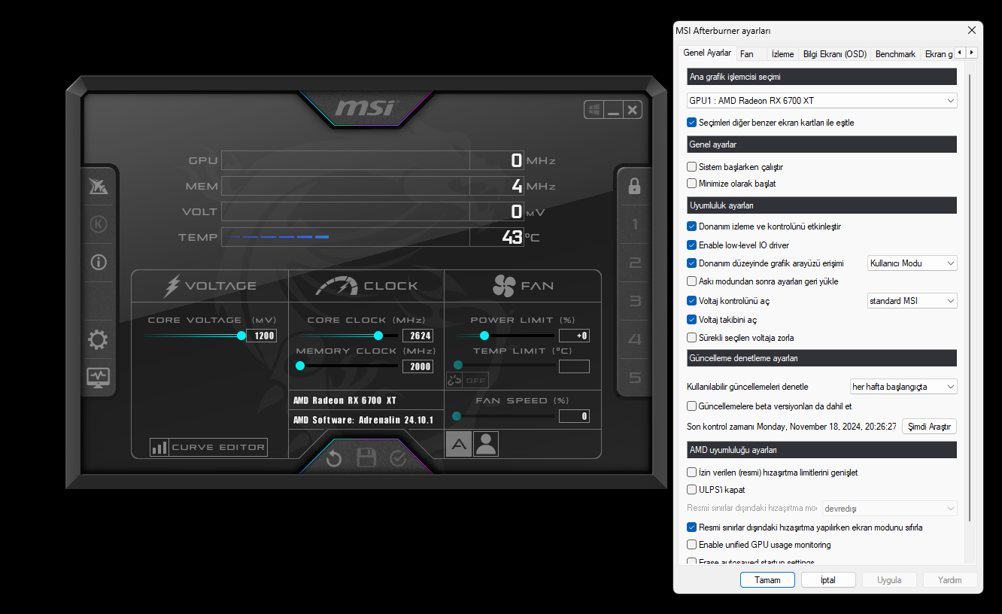This screenshot has width=1002, height=614.
Task: Click the Core Clock slider handle
Action: (378, 336)
